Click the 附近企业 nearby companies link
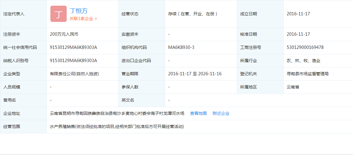The height and width of the screenshot is (155, 353). tap(221, 113)
